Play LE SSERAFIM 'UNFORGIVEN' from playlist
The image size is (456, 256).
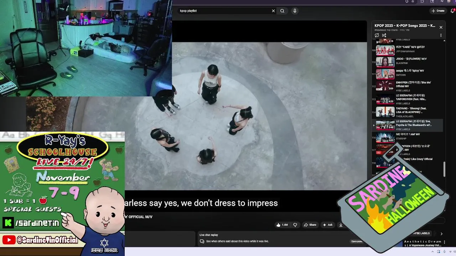[x=408, y=99]
